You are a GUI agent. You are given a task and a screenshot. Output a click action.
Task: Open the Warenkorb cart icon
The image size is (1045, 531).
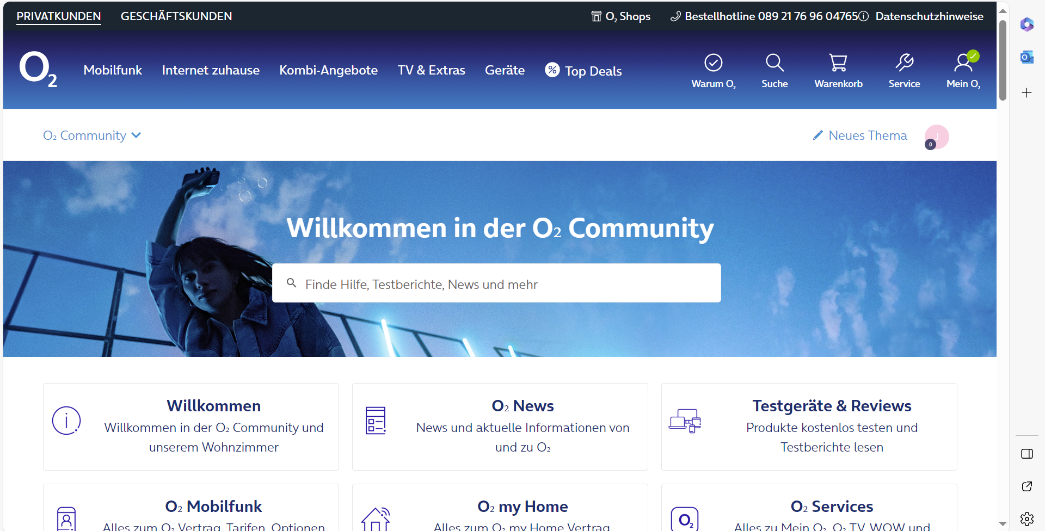pyautogui.click(x=838, y=63)
